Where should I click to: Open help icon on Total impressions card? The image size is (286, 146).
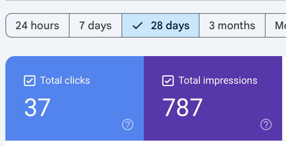click(x=266, y=124)
